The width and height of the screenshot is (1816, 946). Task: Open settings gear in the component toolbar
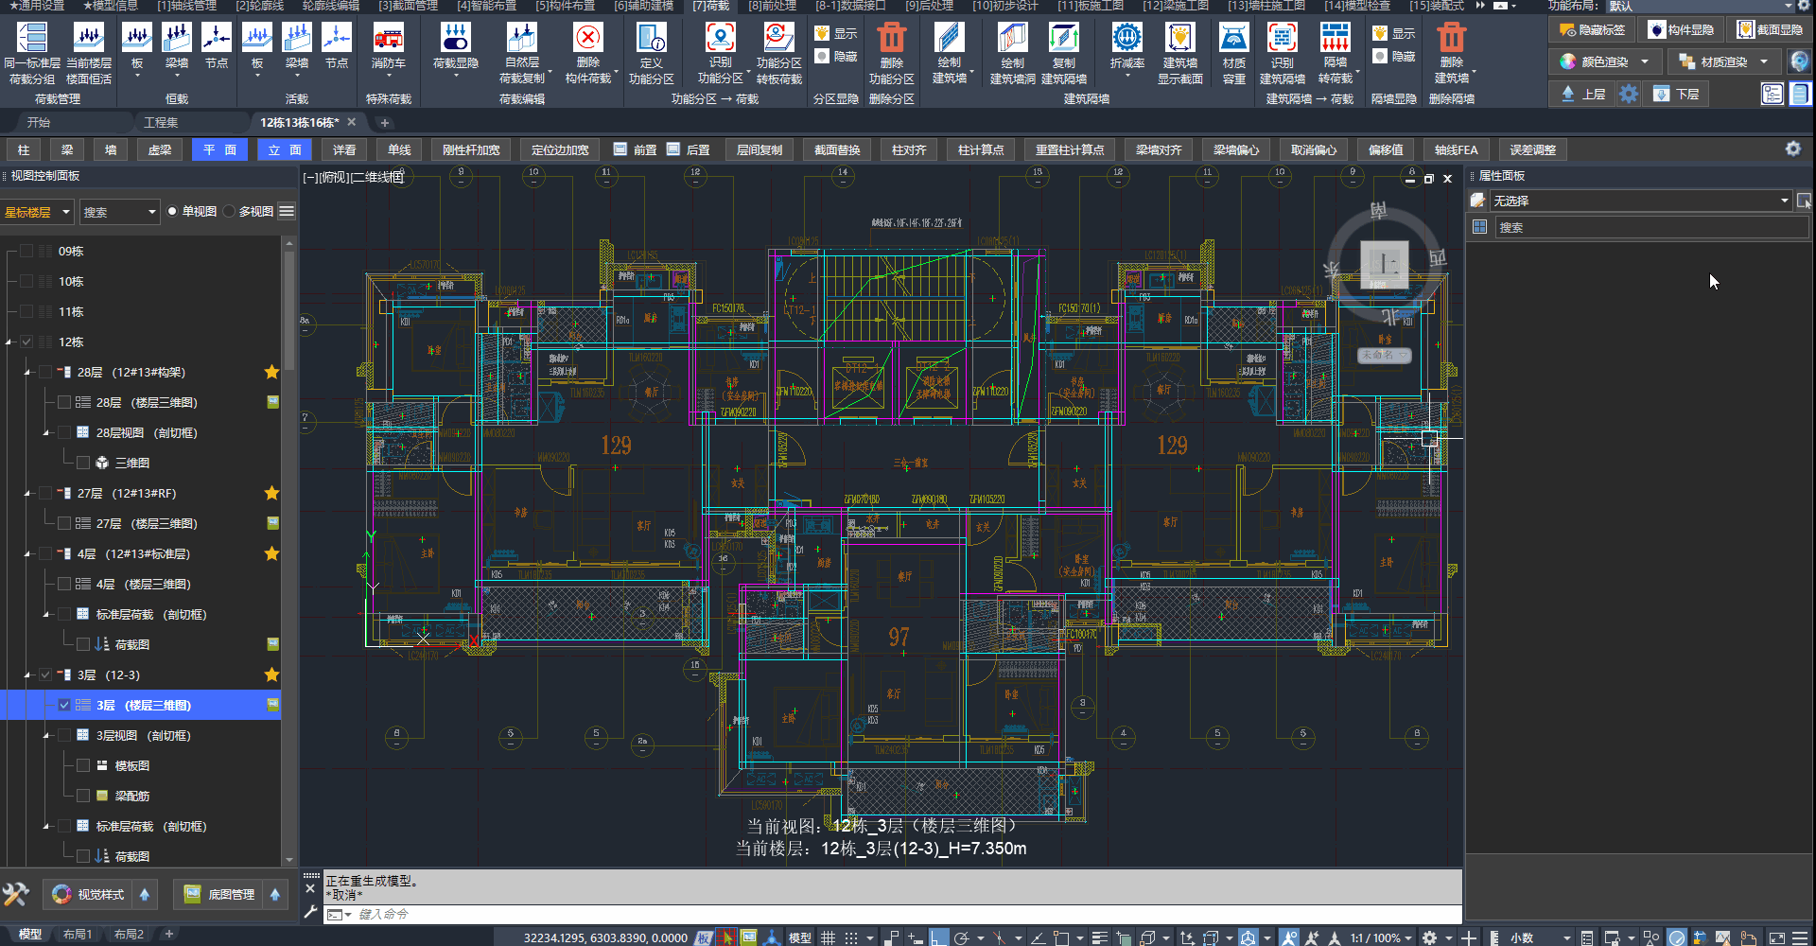1792,149
